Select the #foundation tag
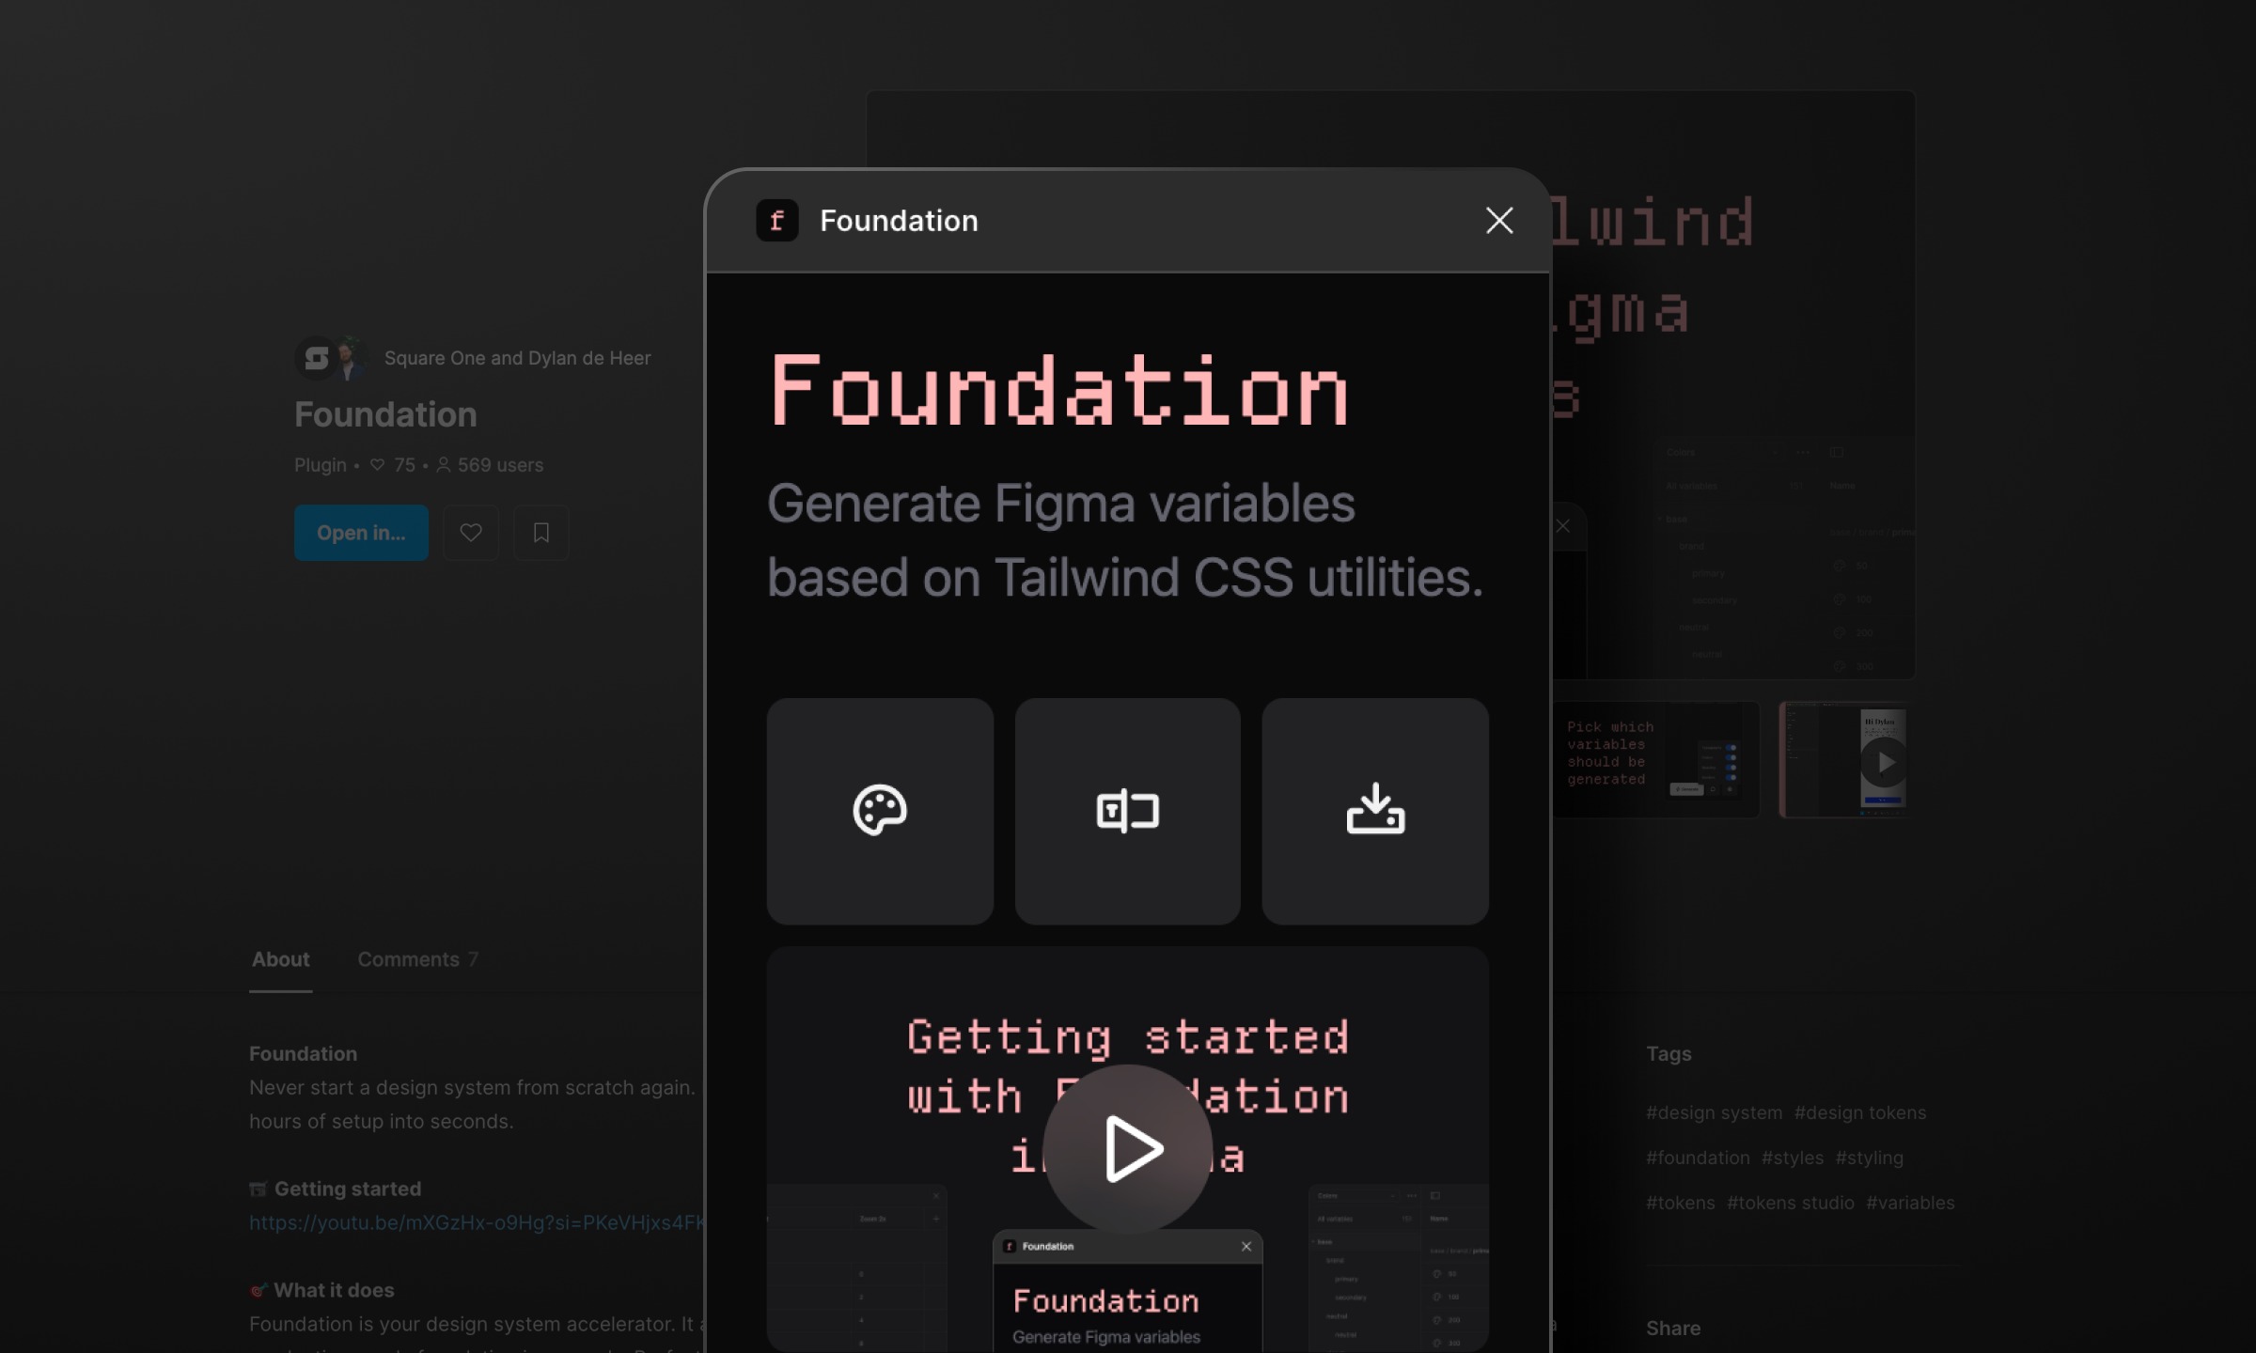Viewport: 2256px width, 1353px height. (x=1698, y=1158)
